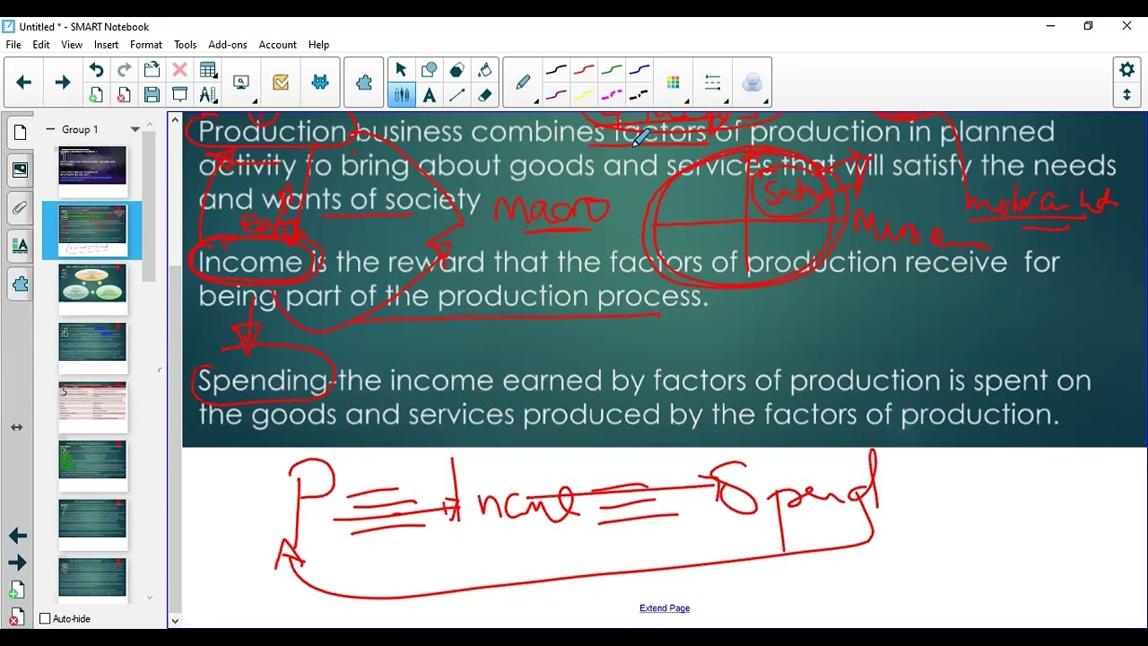Show the screen shade
This screenshot has height=646, width=1148.
pos(179,95)
